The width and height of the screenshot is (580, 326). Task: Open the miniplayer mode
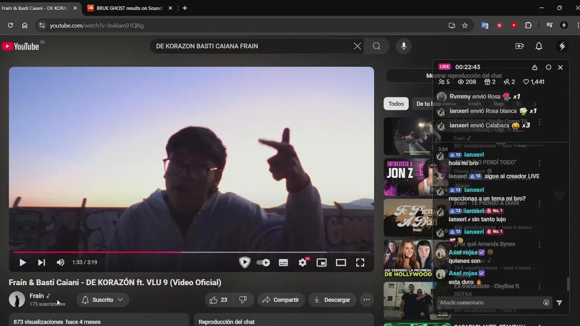coord(321,263)
